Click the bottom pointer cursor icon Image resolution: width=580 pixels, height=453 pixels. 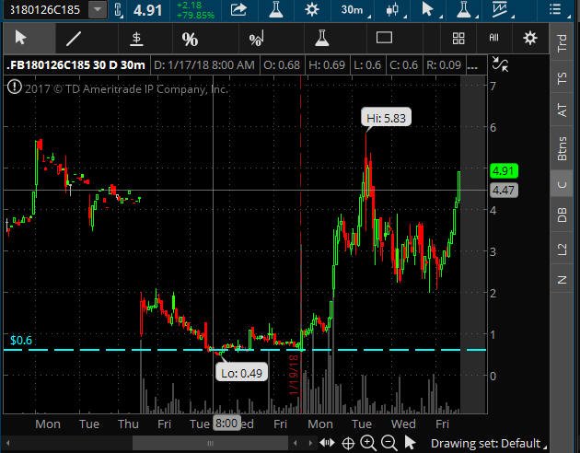point(410,442)
